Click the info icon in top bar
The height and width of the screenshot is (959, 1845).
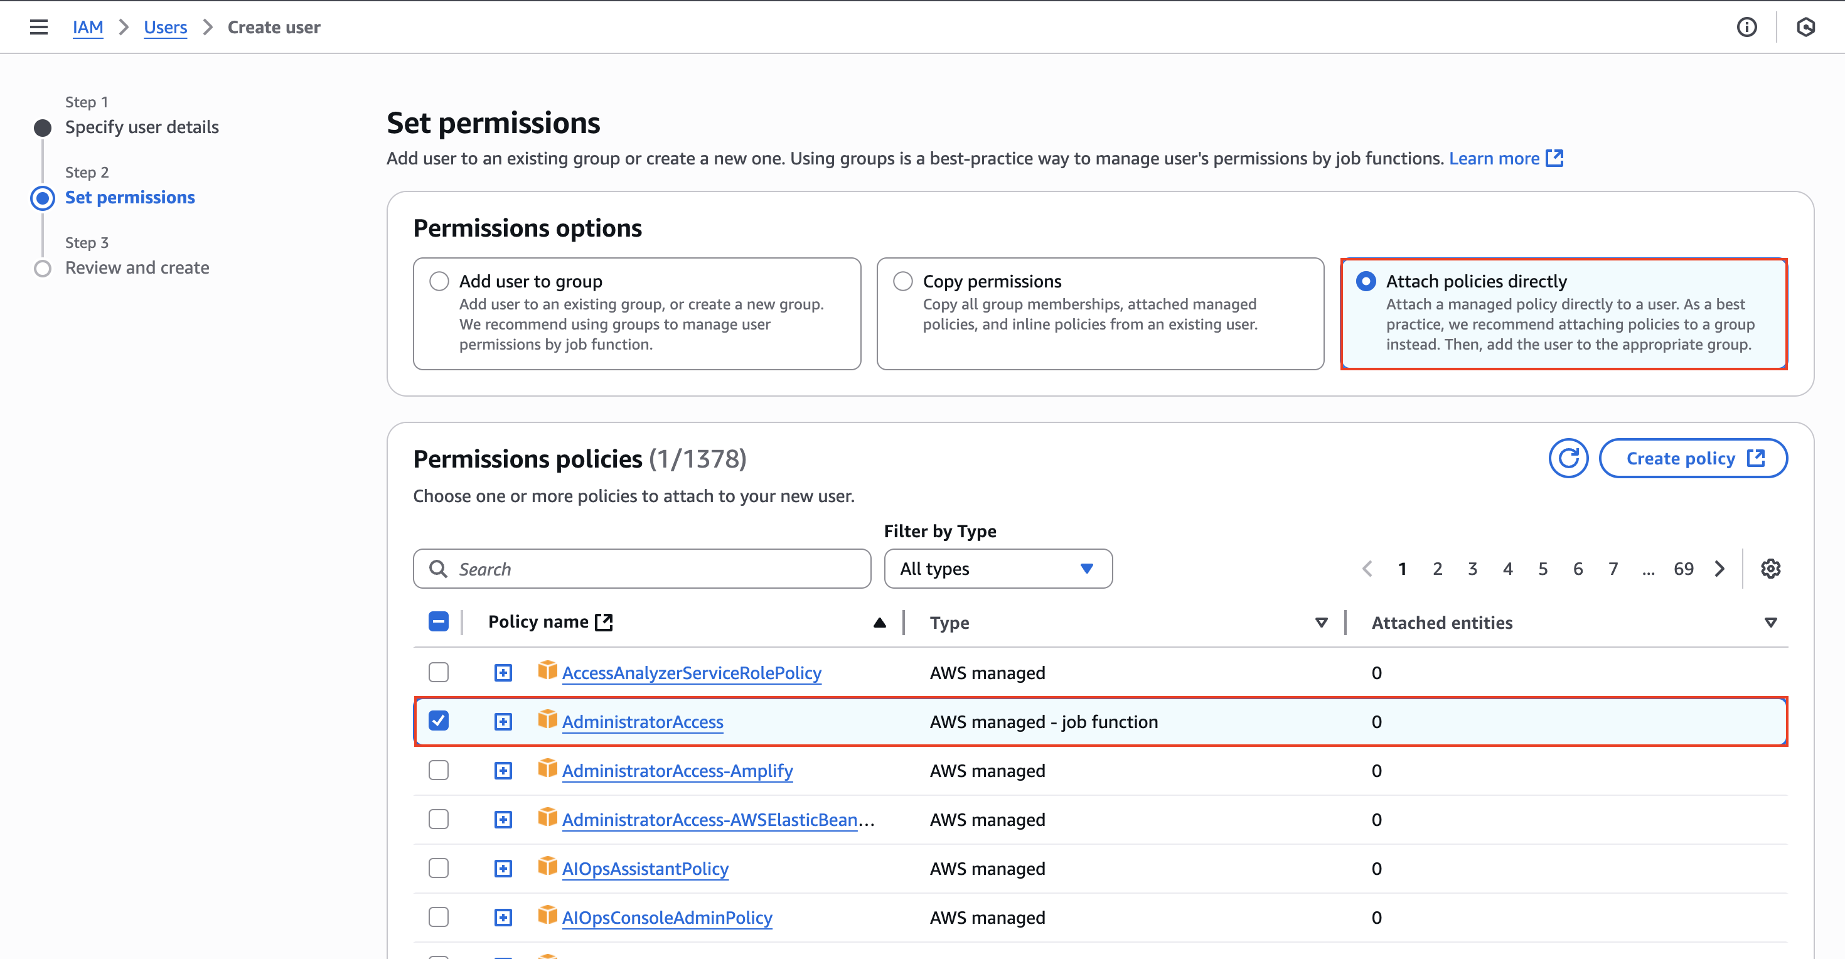1746,27
